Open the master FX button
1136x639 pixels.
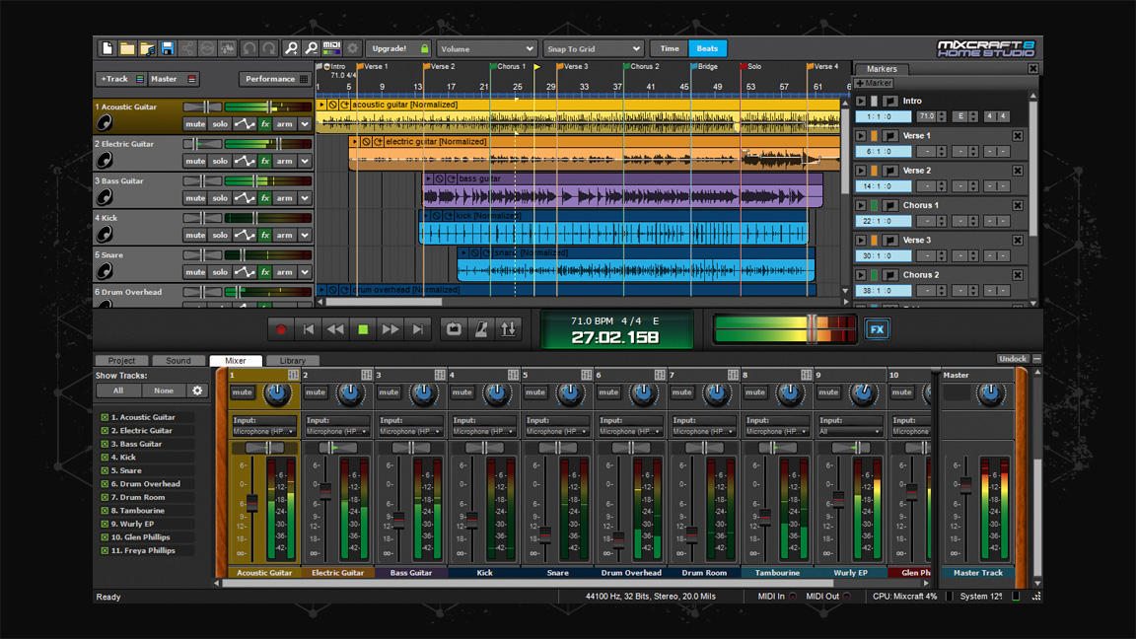coord(876,329)
